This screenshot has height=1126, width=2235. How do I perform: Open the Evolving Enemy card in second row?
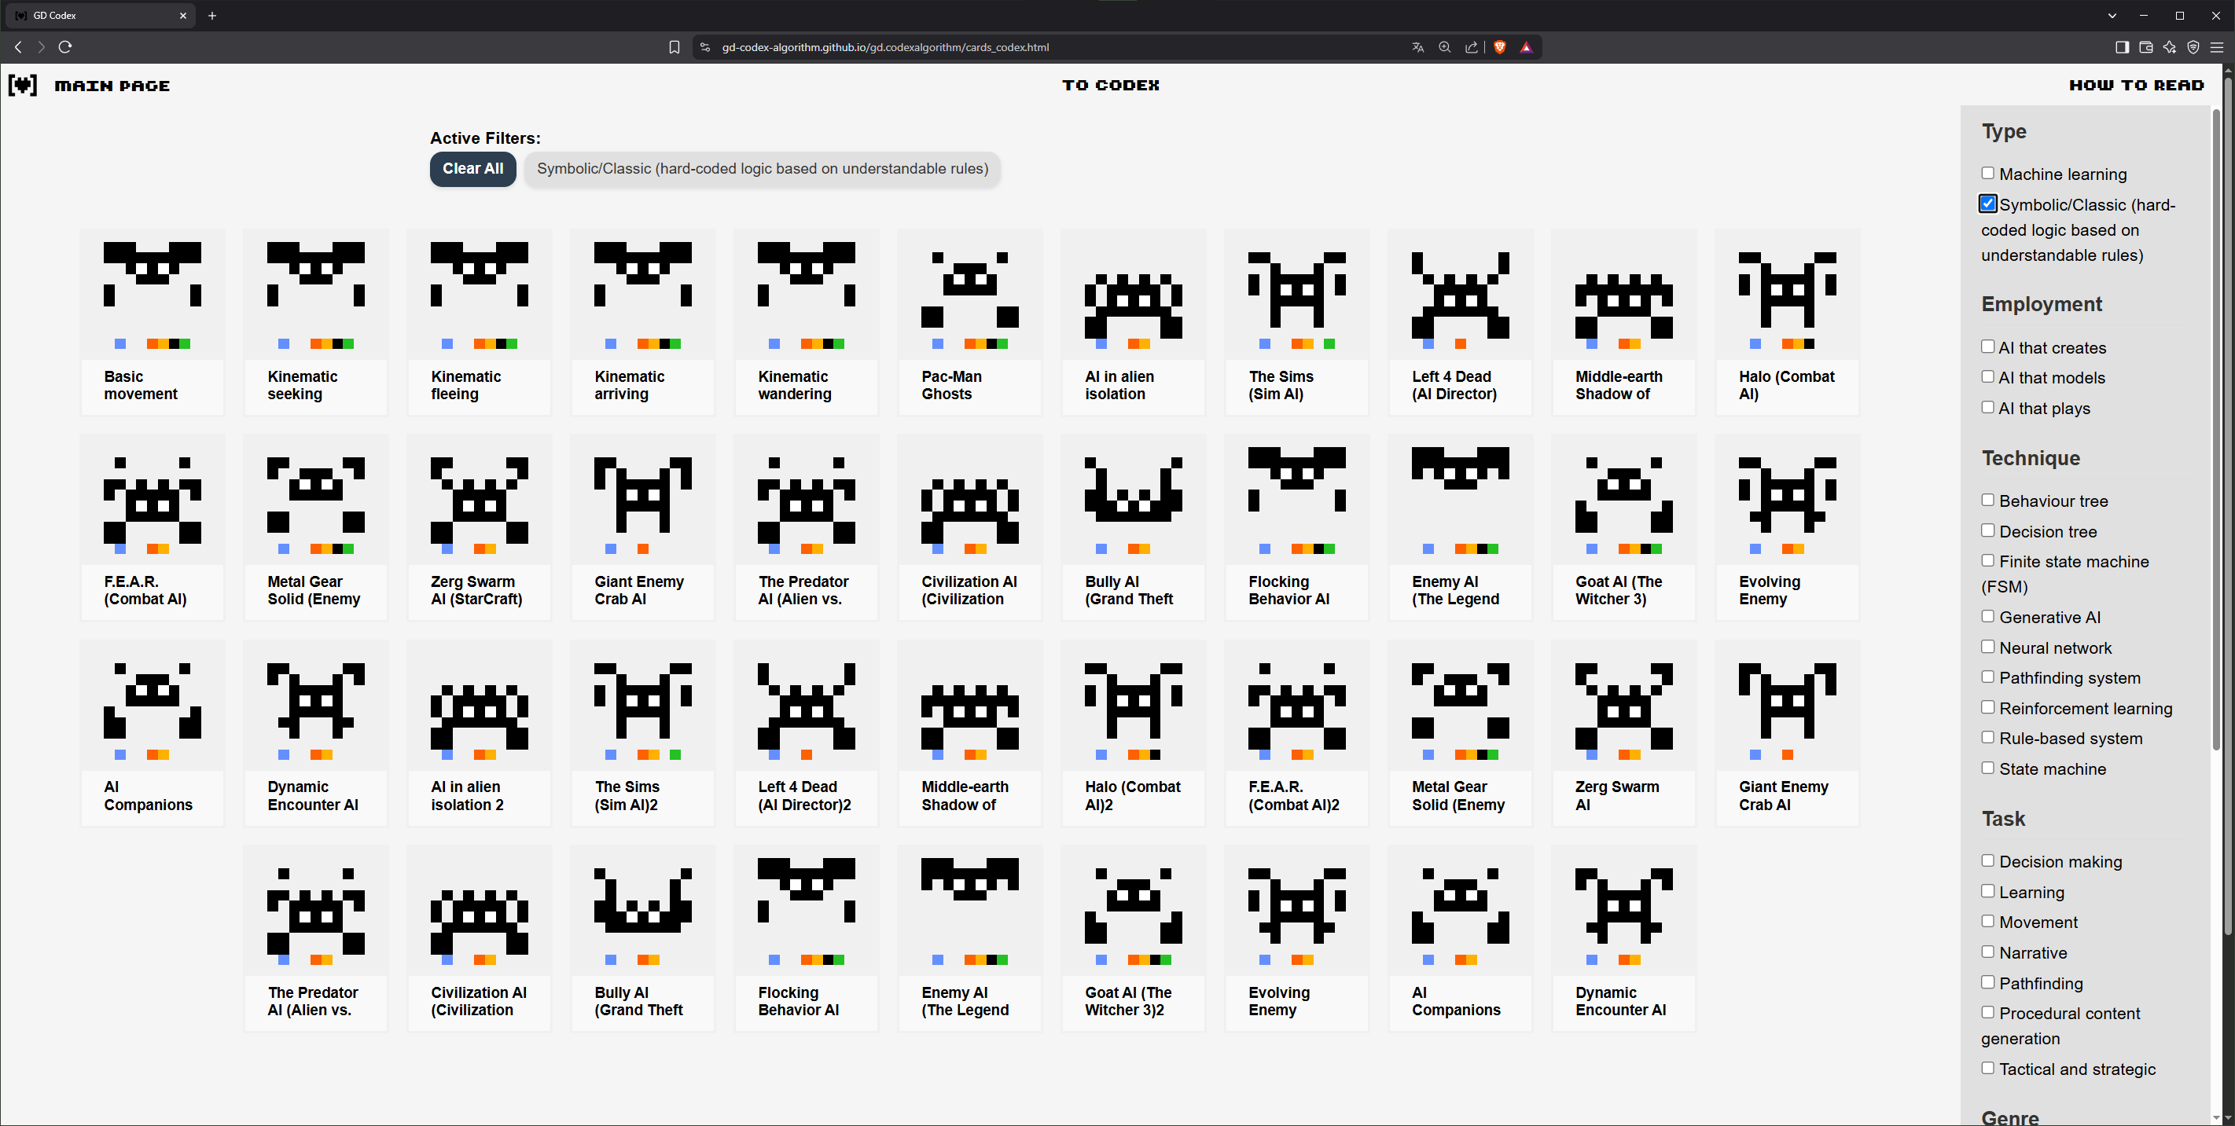pos(1788,527)
